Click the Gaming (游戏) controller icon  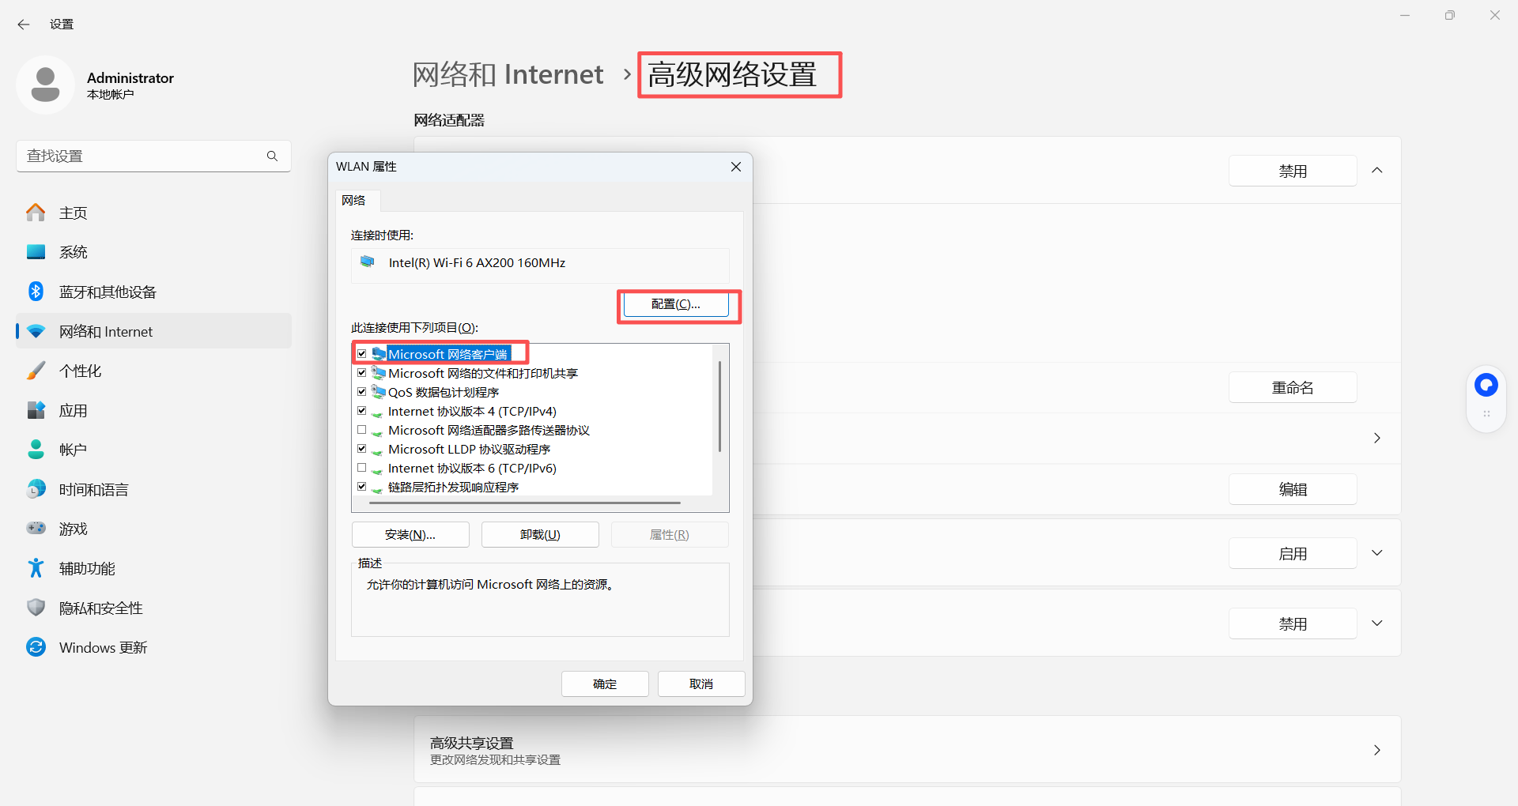click(36, 528)
